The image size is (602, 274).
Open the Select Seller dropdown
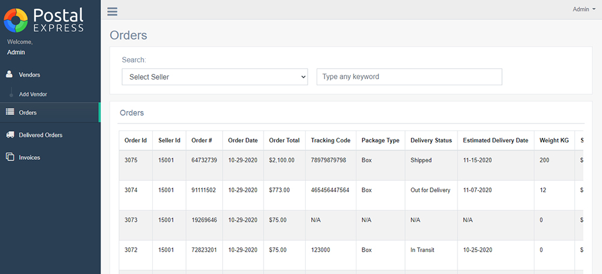pyautogui.click(x=215, y=77)
